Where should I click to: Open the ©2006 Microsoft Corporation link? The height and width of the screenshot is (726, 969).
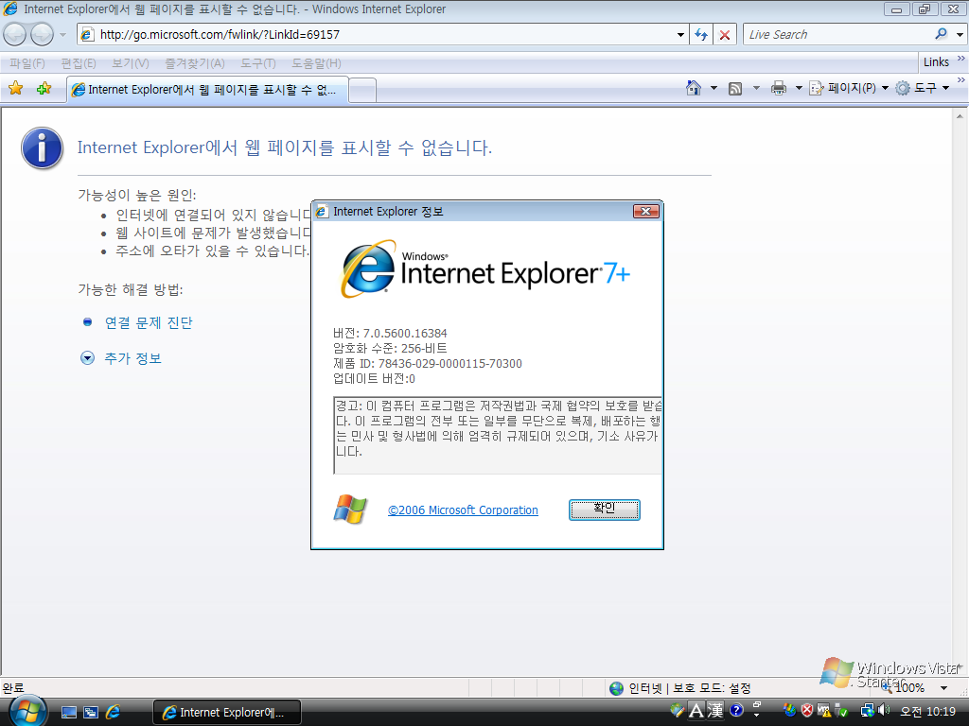point(463,510)
